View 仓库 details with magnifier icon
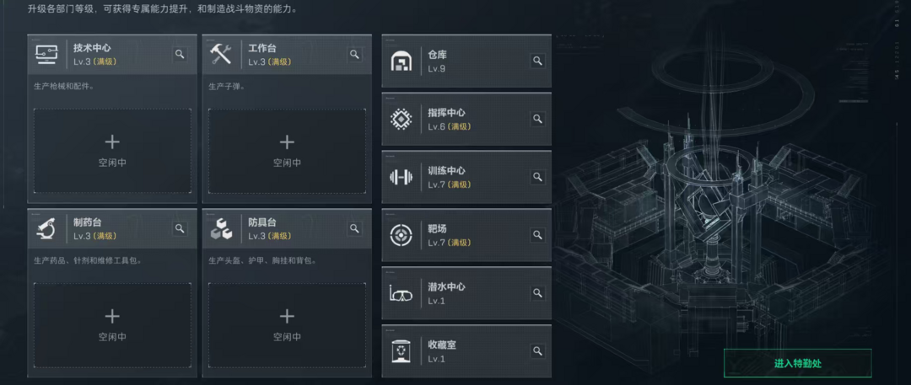This screenshot has width=911, height=385. click(537, 61)
